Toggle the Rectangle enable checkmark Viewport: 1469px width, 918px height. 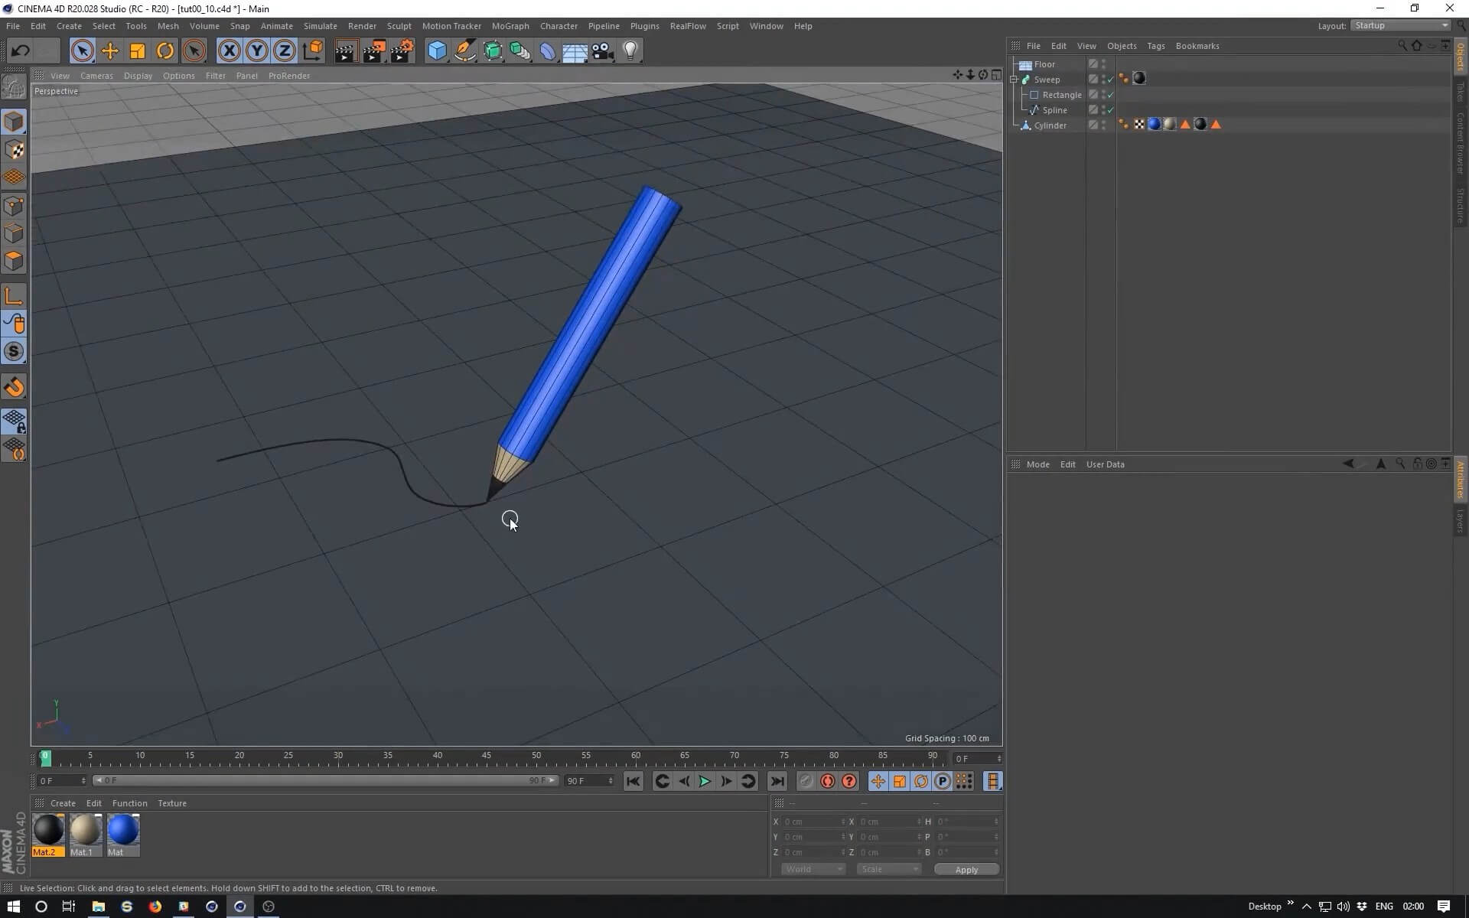point(1110,95)
